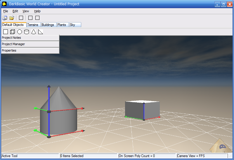Screen dimensions: 234x160
Task: Expand the Properties panel
Action: click(x=30, y=51)
